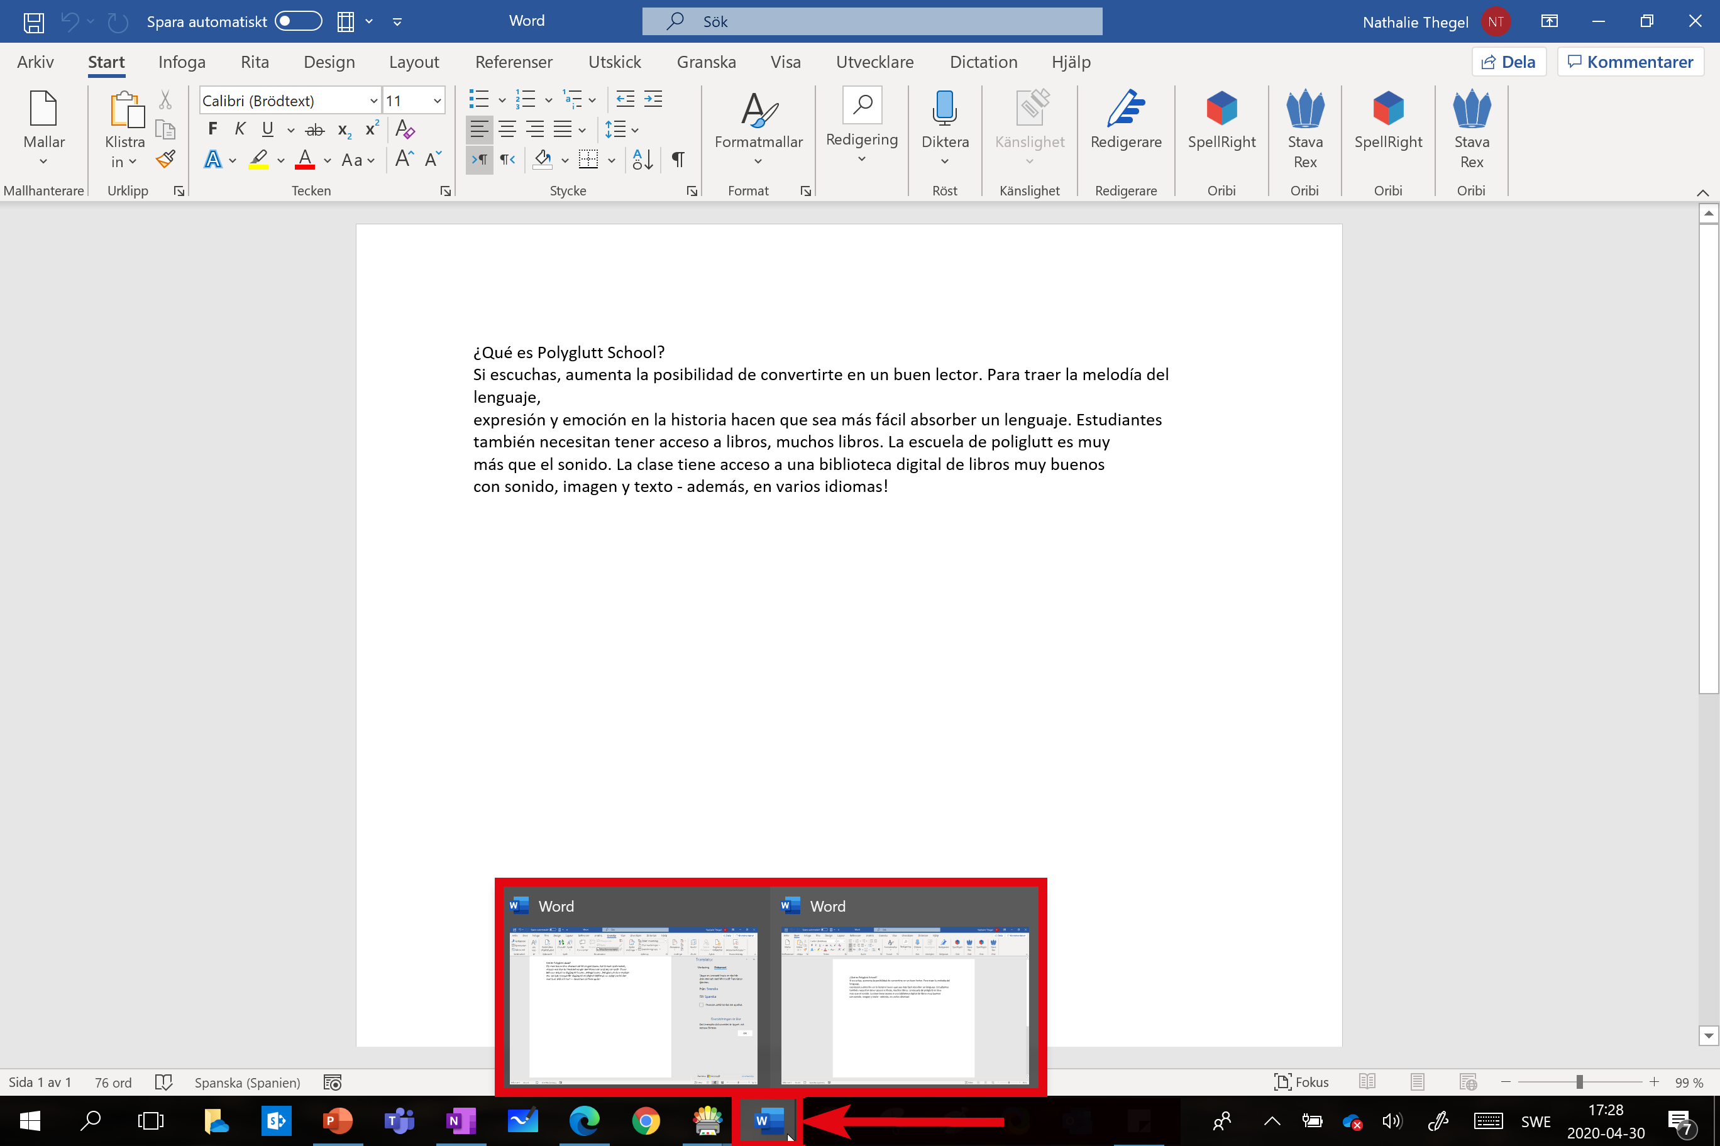Expand the bullet list dropdown arrow
The height and width of the screenshot is (1146, 1720).
pyautogui.click(x=502, y=100)
